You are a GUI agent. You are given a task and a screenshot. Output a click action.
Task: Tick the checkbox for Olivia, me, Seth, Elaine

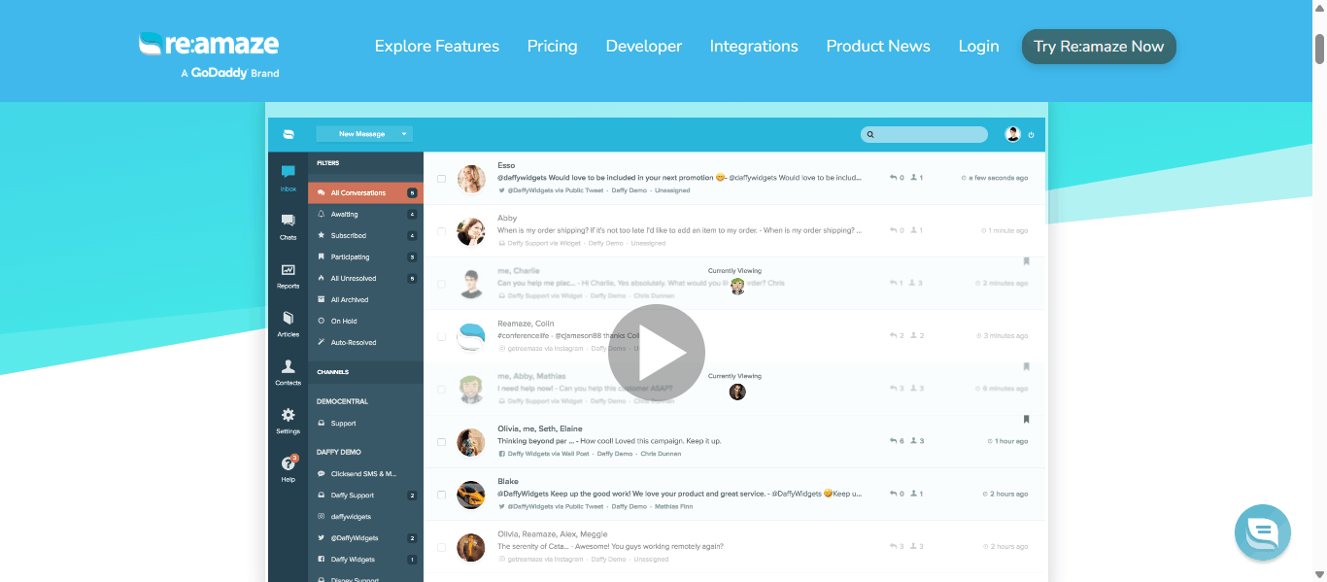pyautogui.click(x=441, y=442)
